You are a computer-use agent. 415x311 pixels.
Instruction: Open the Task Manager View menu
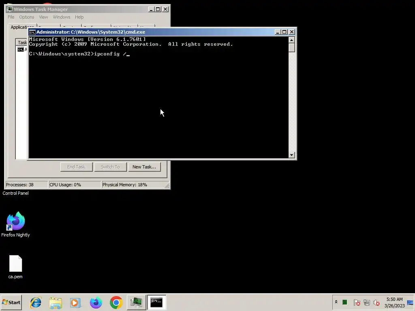[x=43, y=17]
